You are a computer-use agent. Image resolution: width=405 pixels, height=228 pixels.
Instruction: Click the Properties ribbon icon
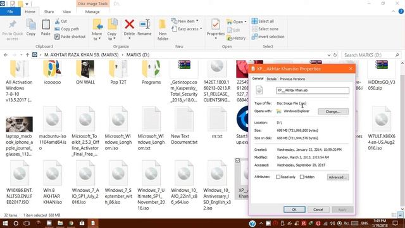coord(215,25)
